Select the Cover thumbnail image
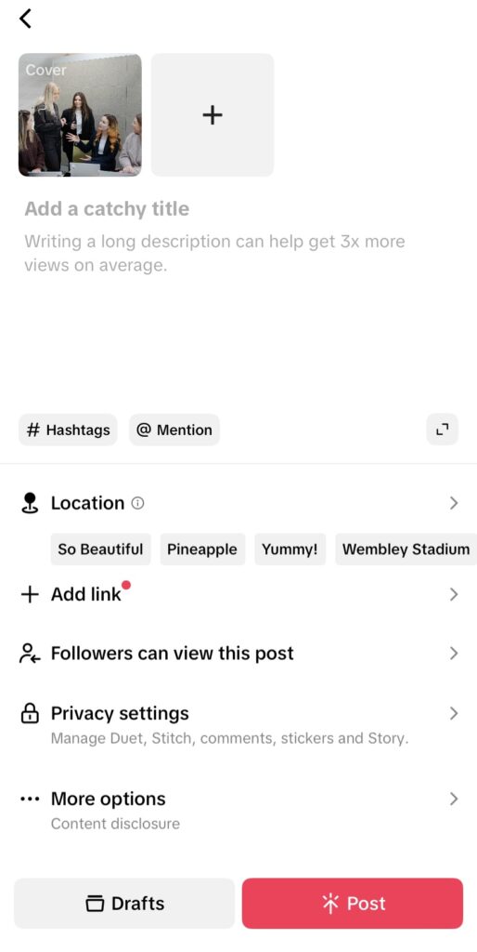 (x=80, y=114)
